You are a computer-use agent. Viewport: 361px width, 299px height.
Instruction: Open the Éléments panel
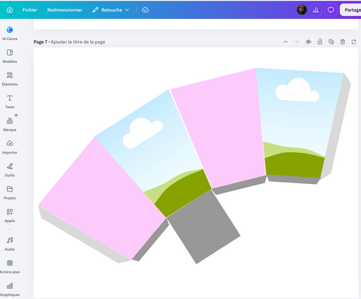(9, 78)
